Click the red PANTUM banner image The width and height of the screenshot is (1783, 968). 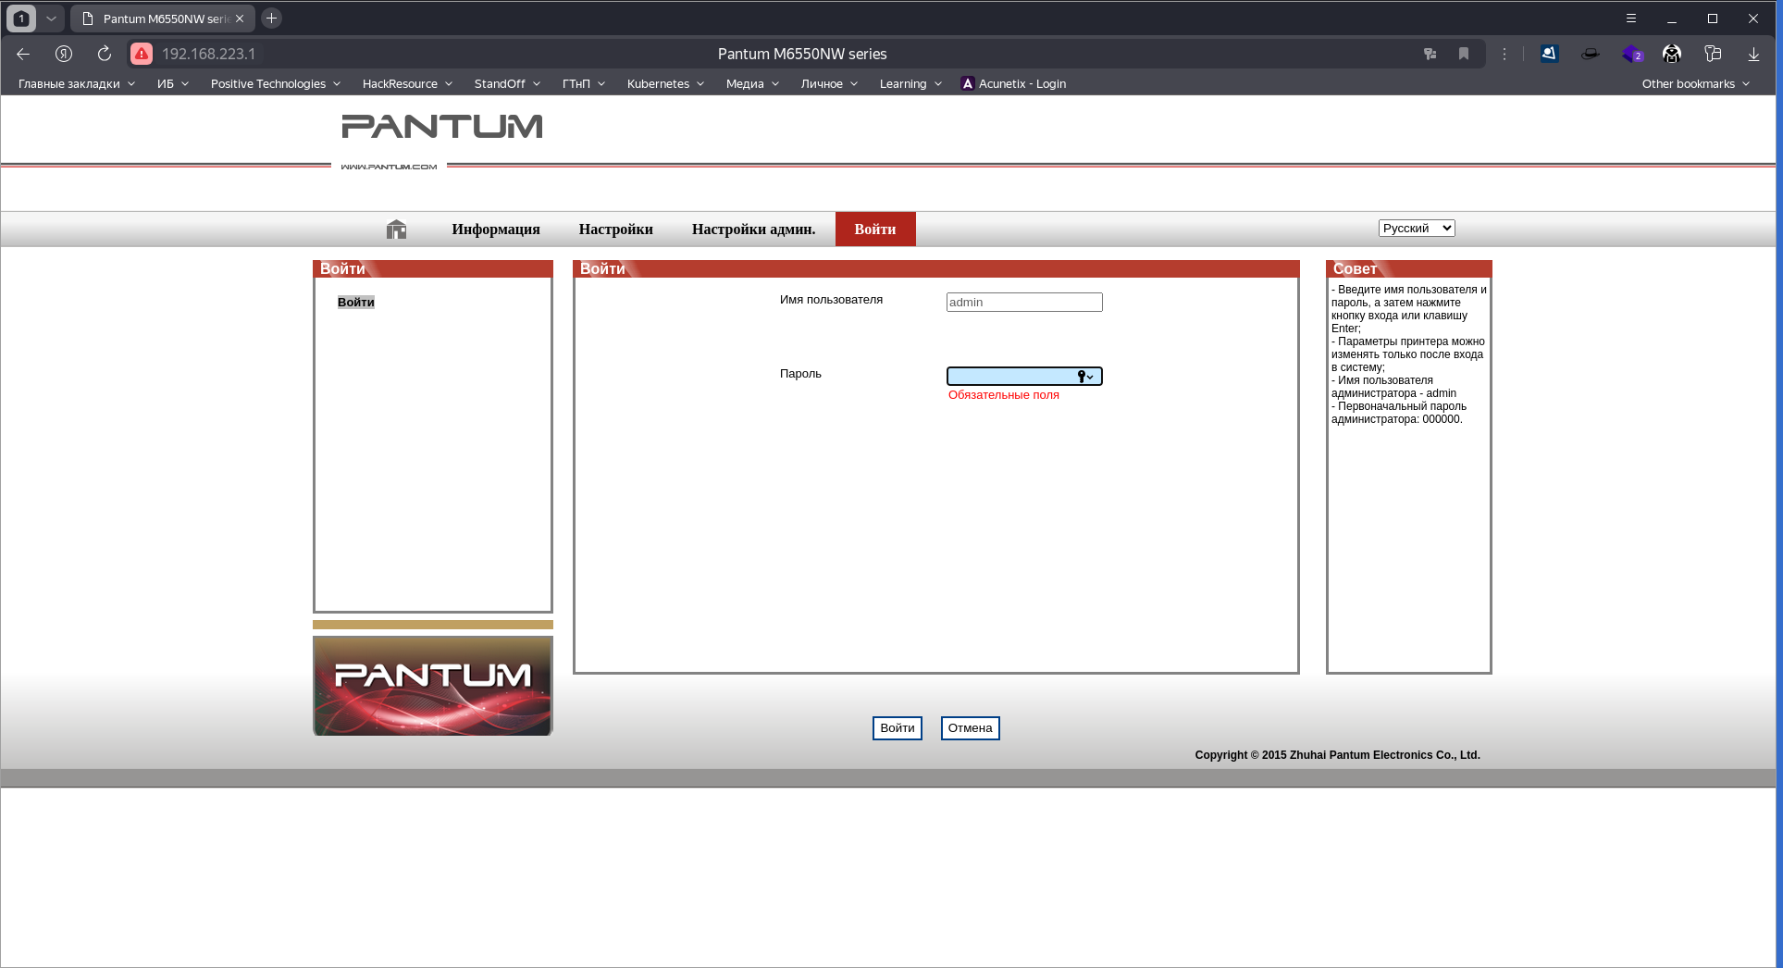click(x=433, y=686)
